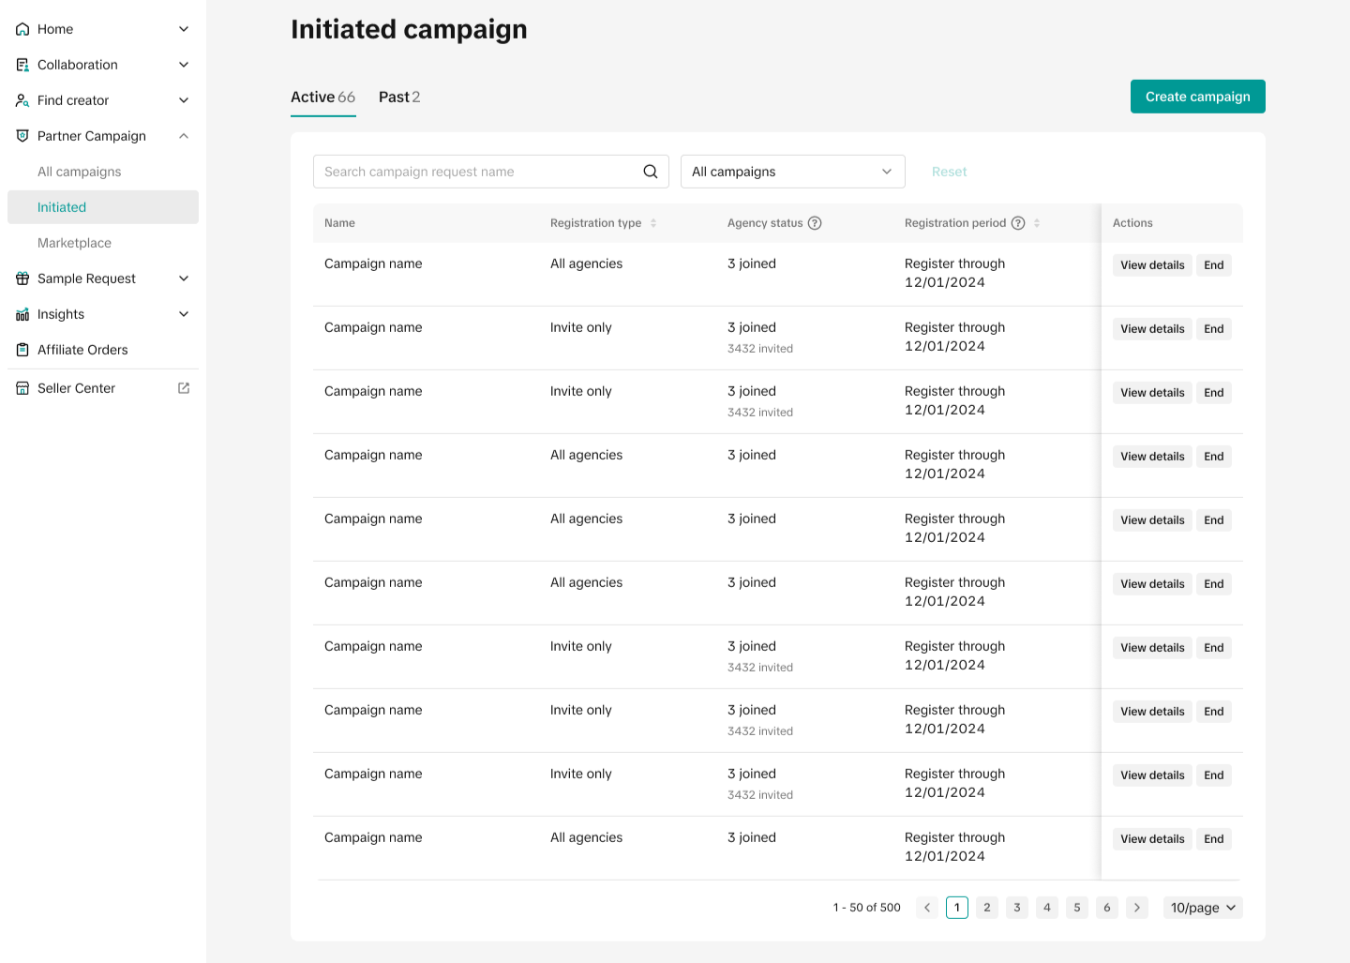The height and width of the screenshot is (963, 1350).
Task: Change the 10/page size dropdown
Action: click(1204, 908)
